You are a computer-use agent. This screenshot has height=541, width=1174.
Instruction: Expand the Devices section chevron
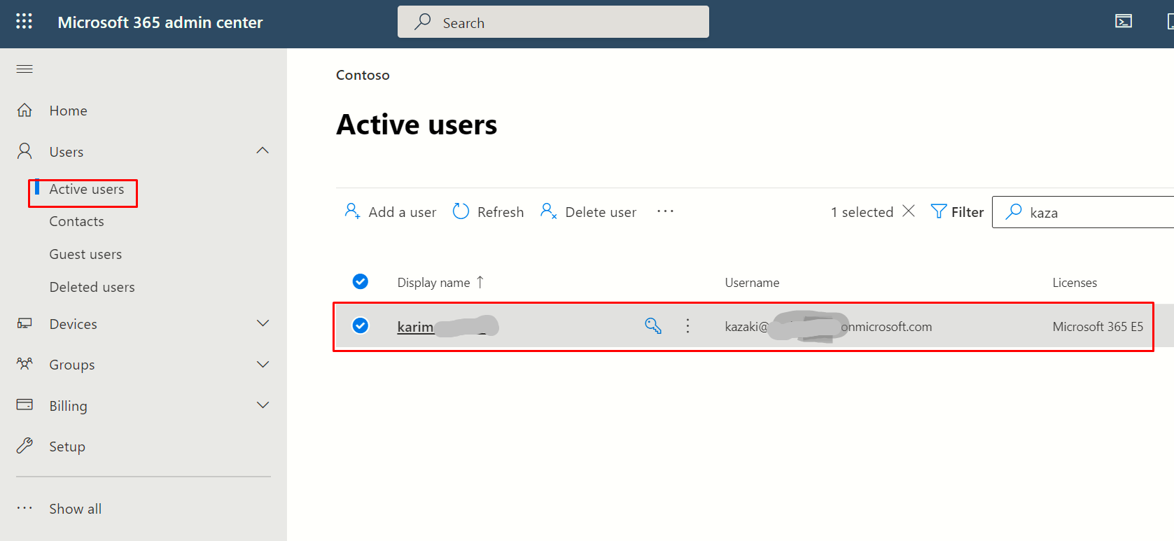click(263, 323)
